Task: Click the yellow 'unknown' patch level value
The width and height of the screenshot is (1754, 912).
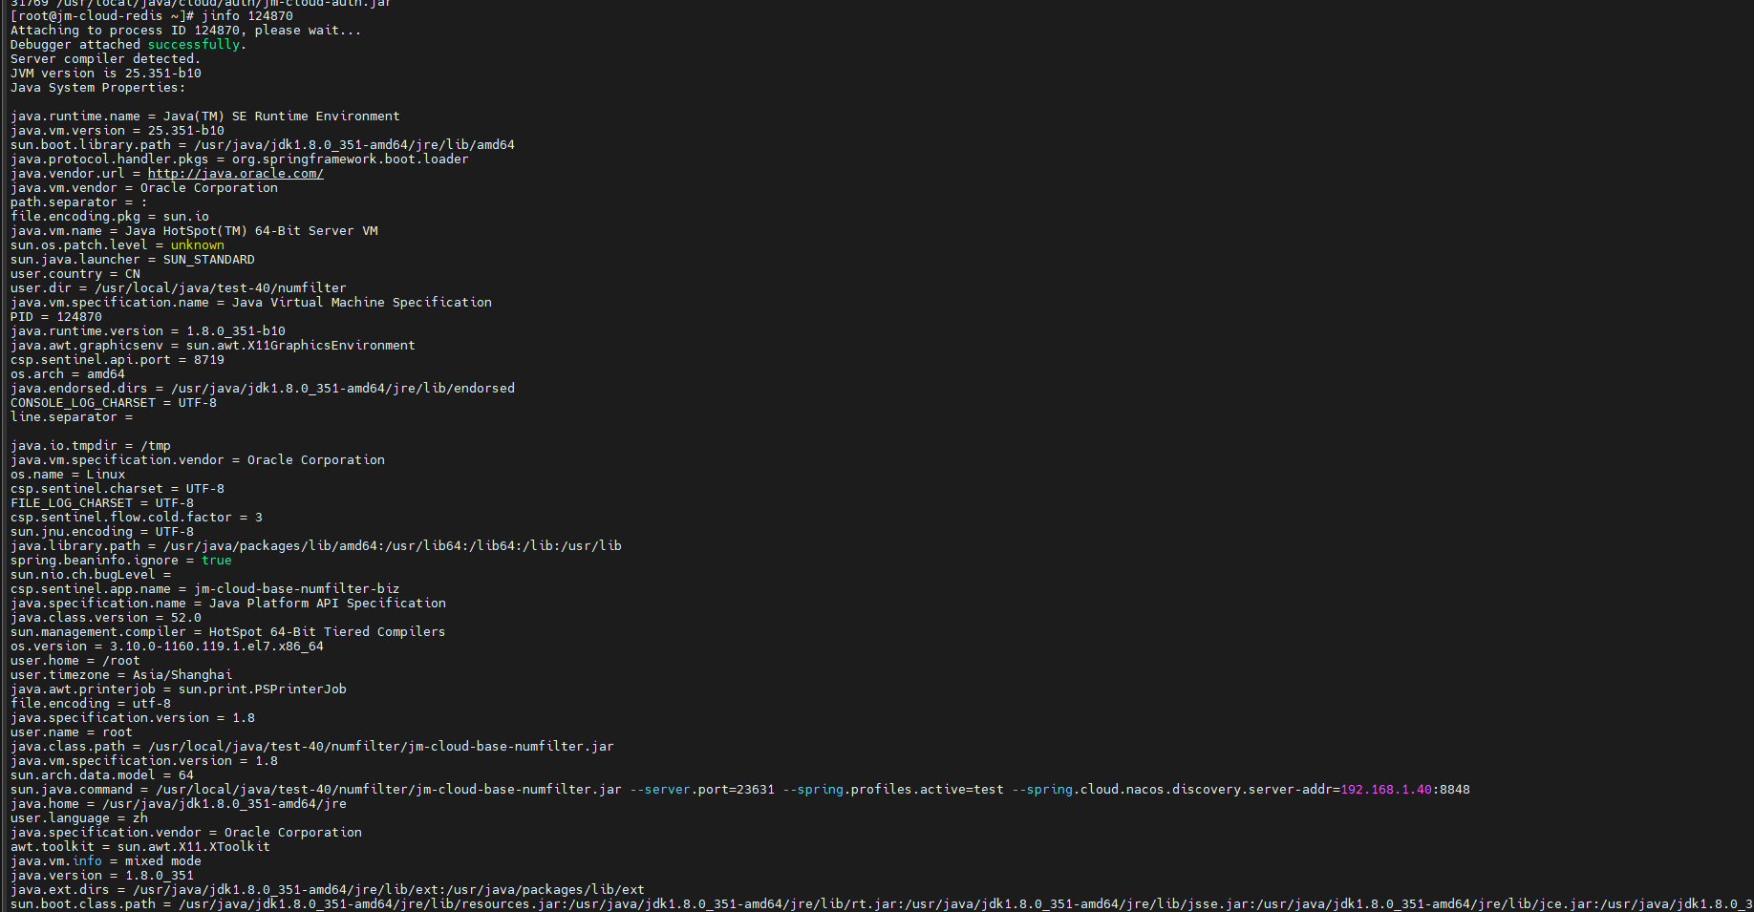Action: click(197, 245)
